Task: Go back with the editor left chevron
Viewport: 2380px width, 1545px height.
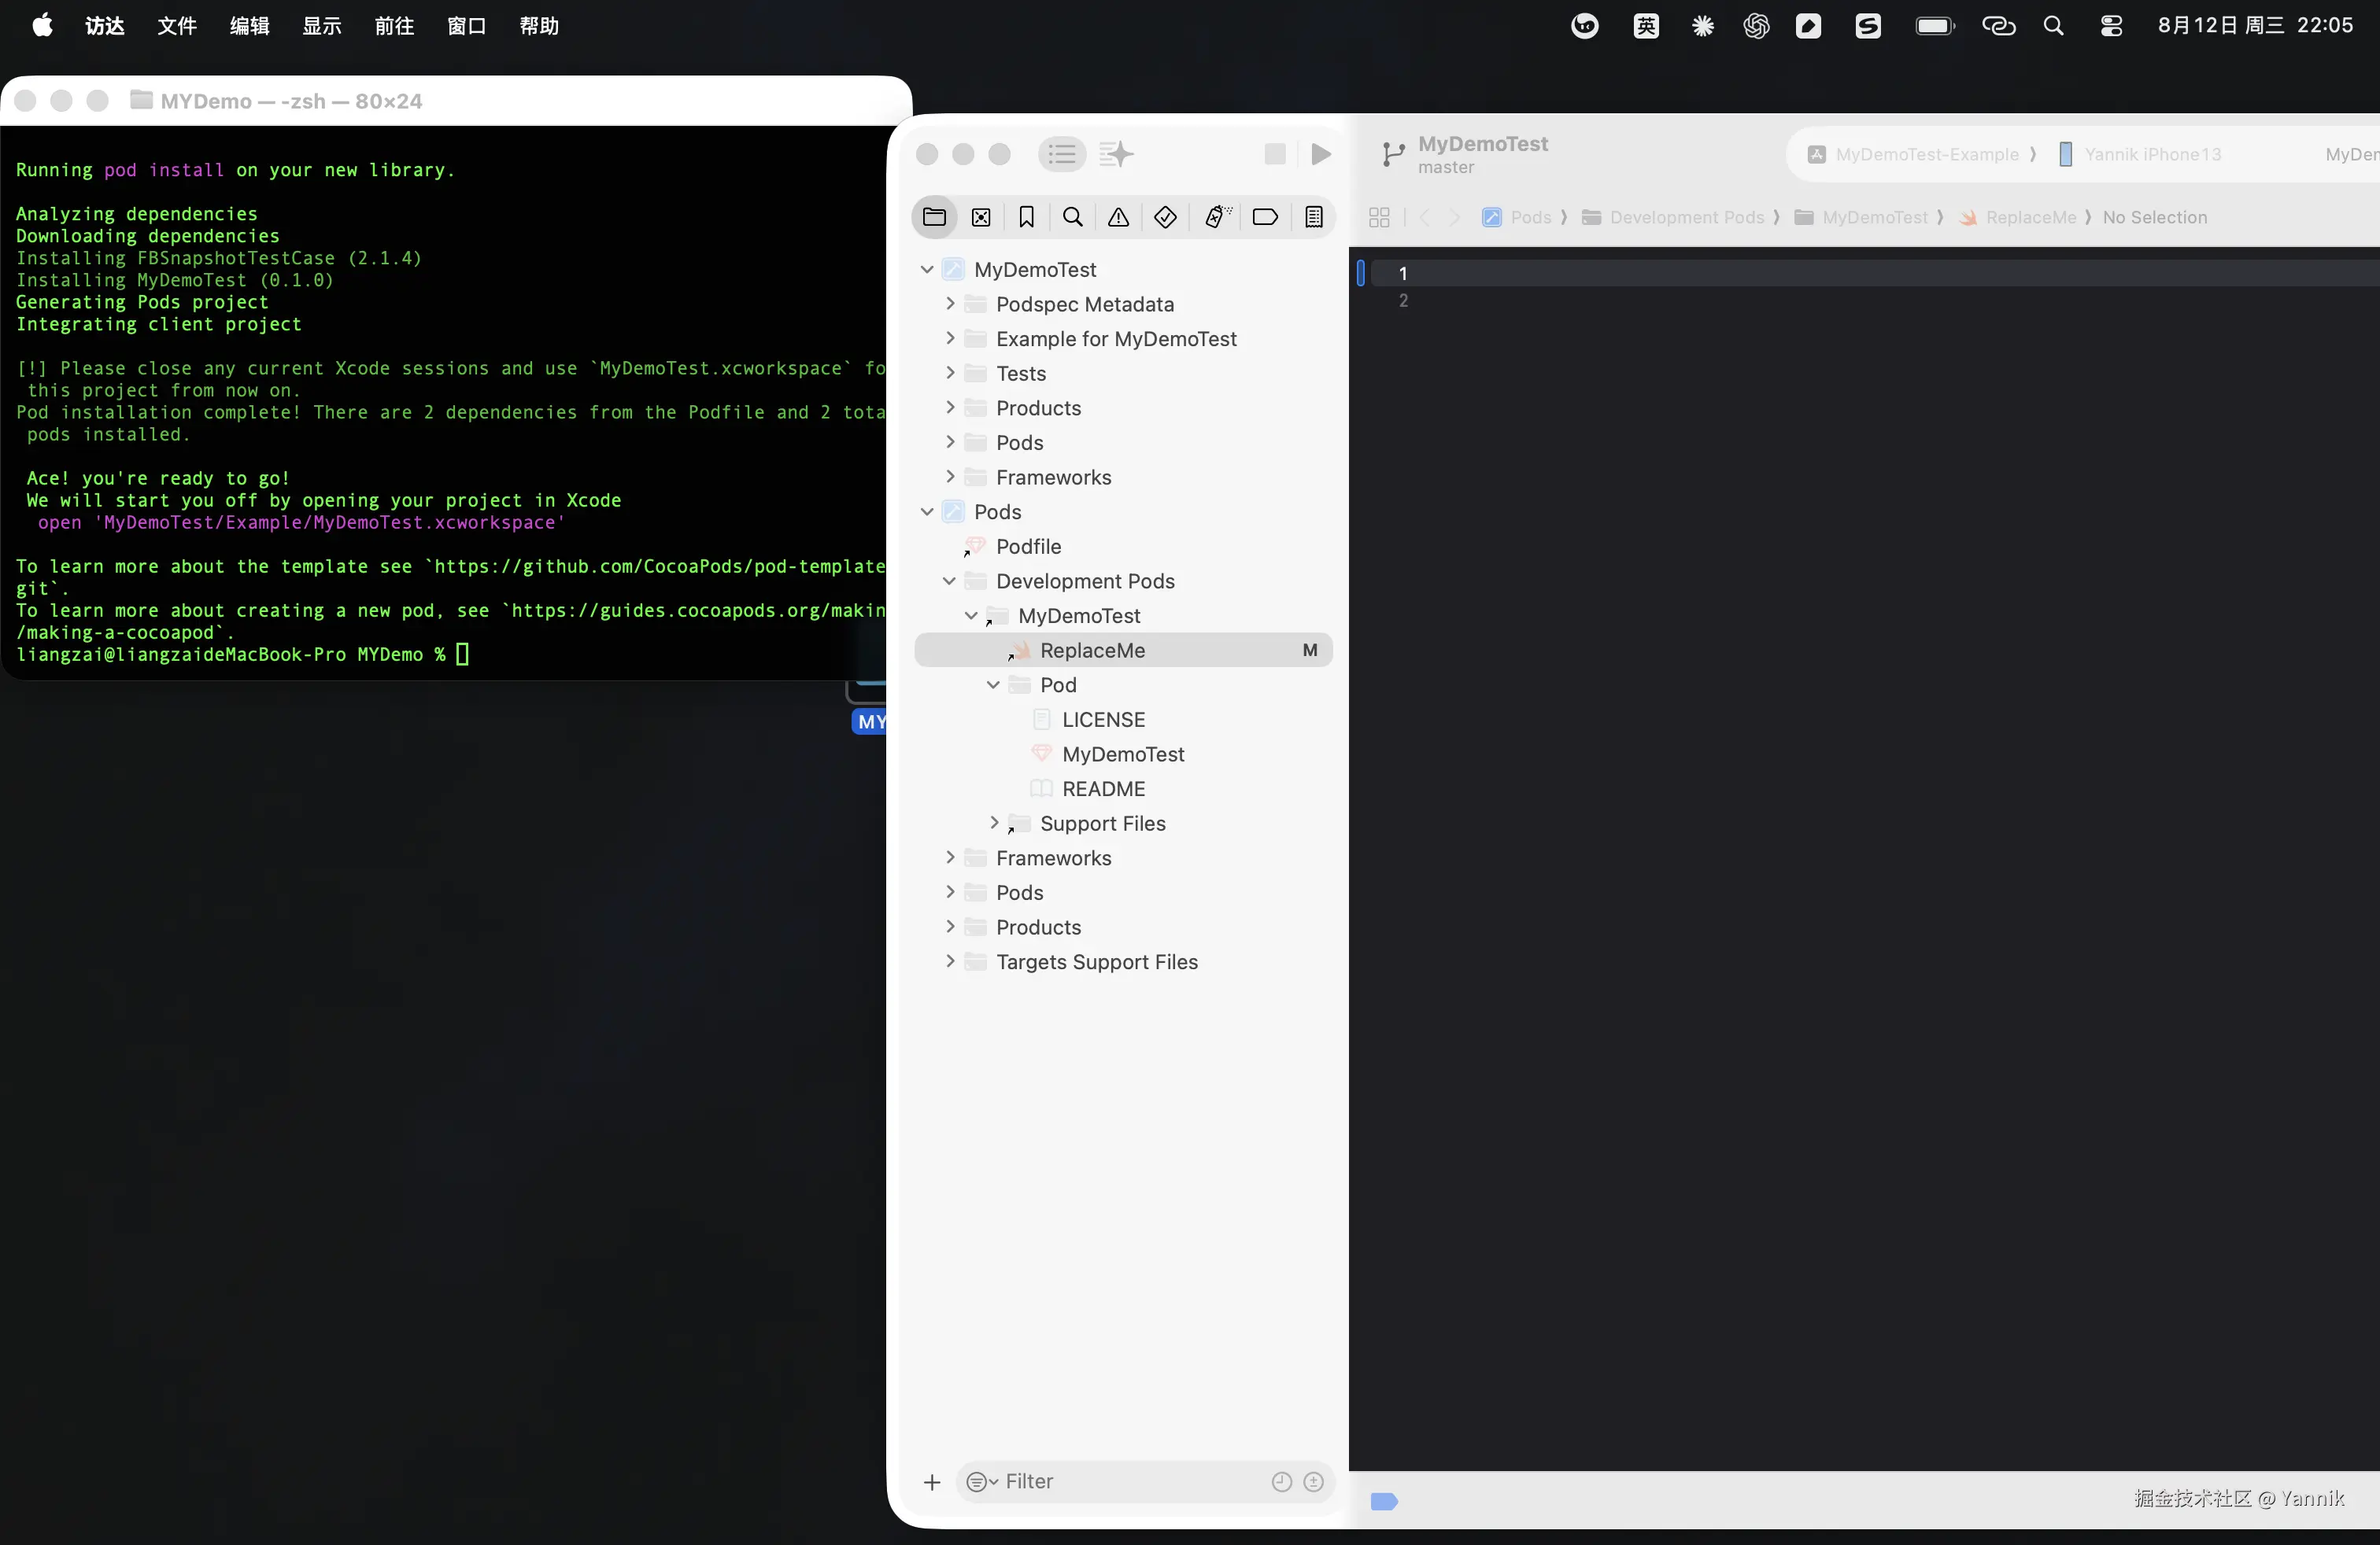Action: point(1425,217)
